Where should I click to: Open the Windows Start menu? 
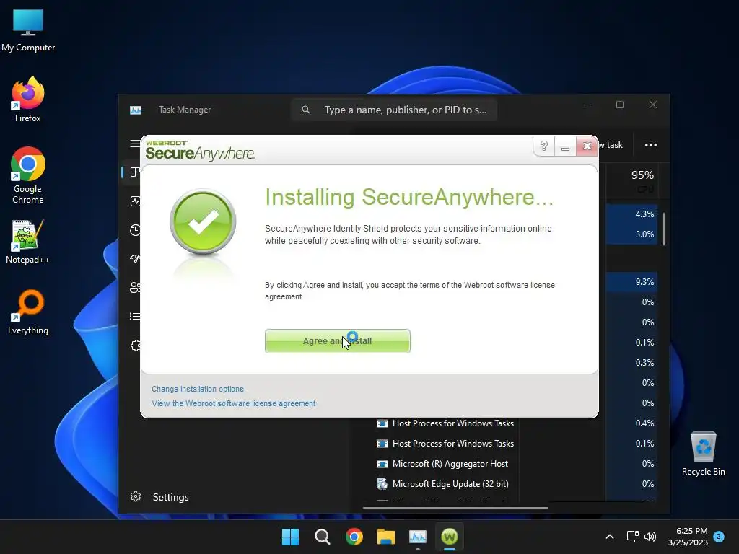coord(290,537)
